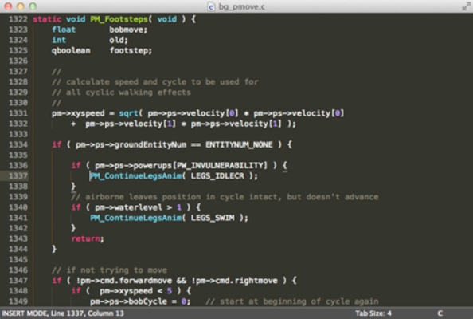Image resolution: width=473 pixels, height=319 pixels.
Task: Click the closing brace on line 1344
Action: (x=54, y=249)
